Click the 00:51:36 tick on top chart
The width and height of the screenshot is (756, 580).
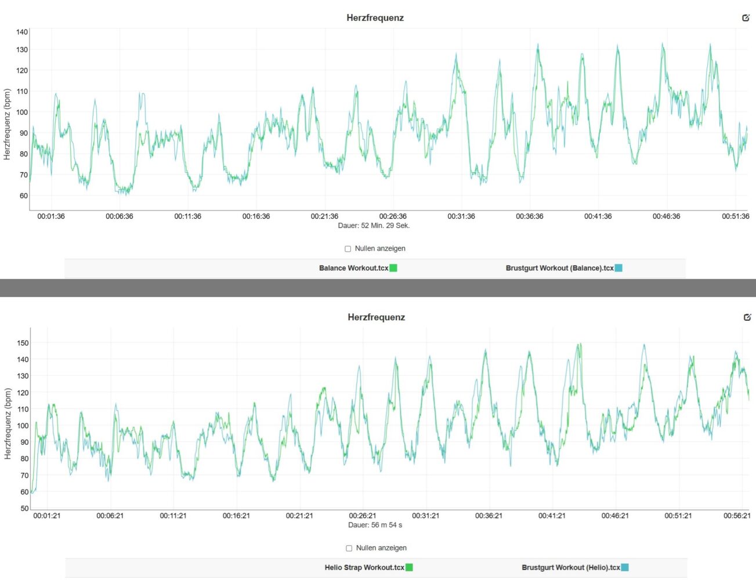point(735,216)
